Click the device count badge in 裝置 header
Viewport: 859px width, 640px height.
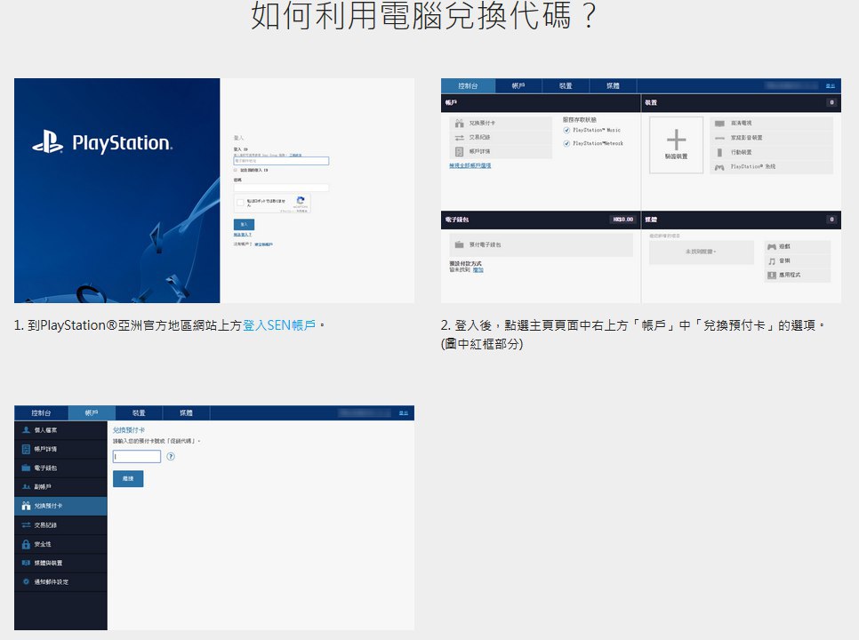(x=831, y=102)
